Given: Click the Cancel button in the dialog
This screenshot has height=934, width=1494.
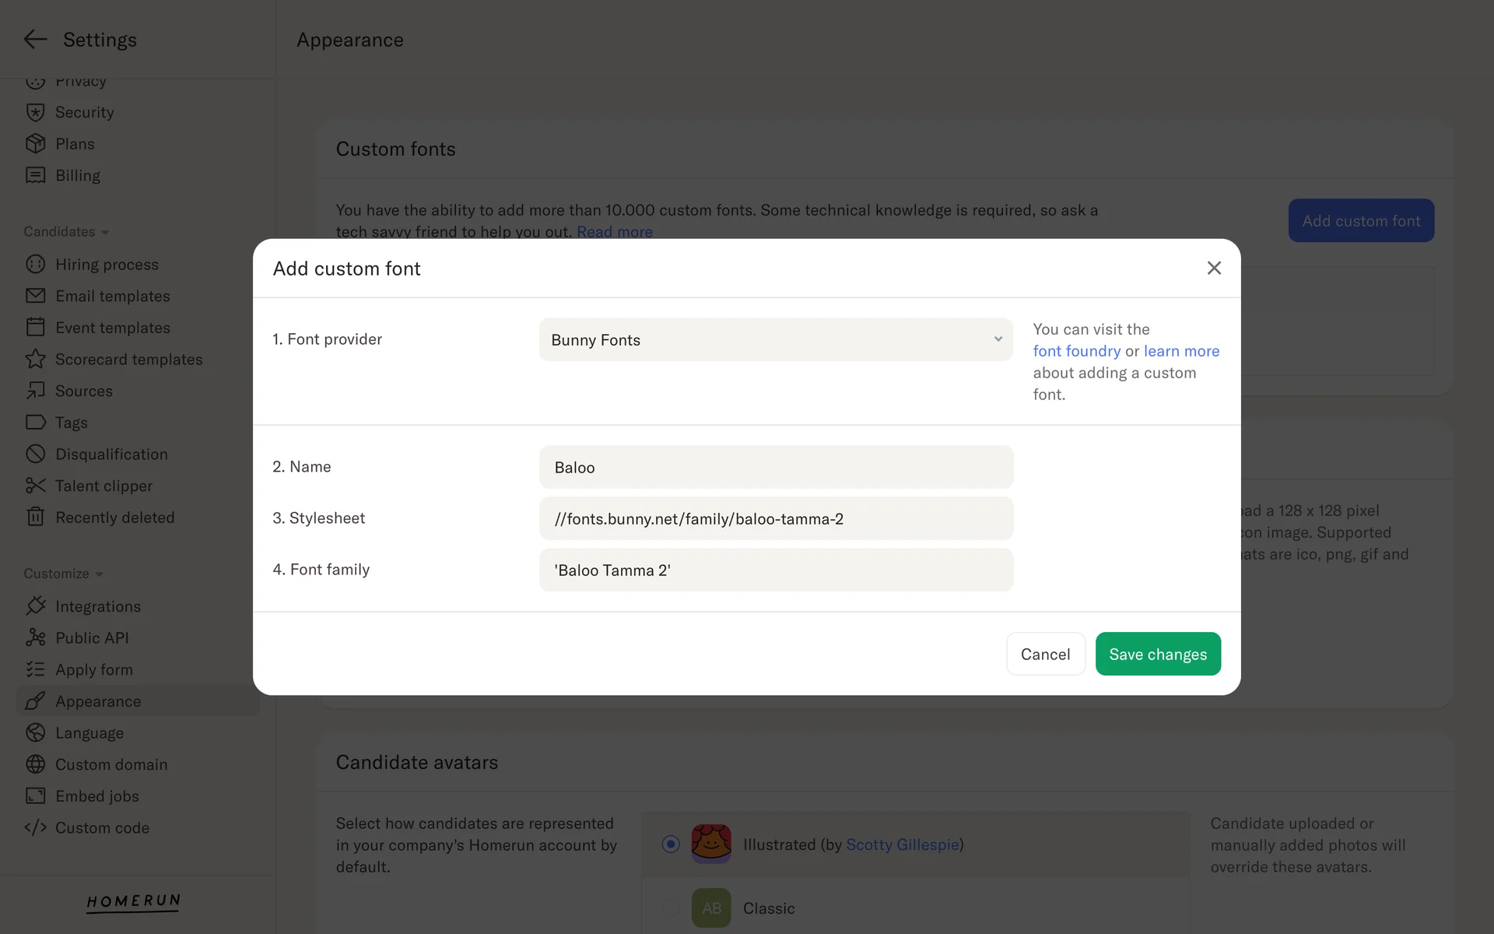Looking at the screenshot, I should 1045,654.
